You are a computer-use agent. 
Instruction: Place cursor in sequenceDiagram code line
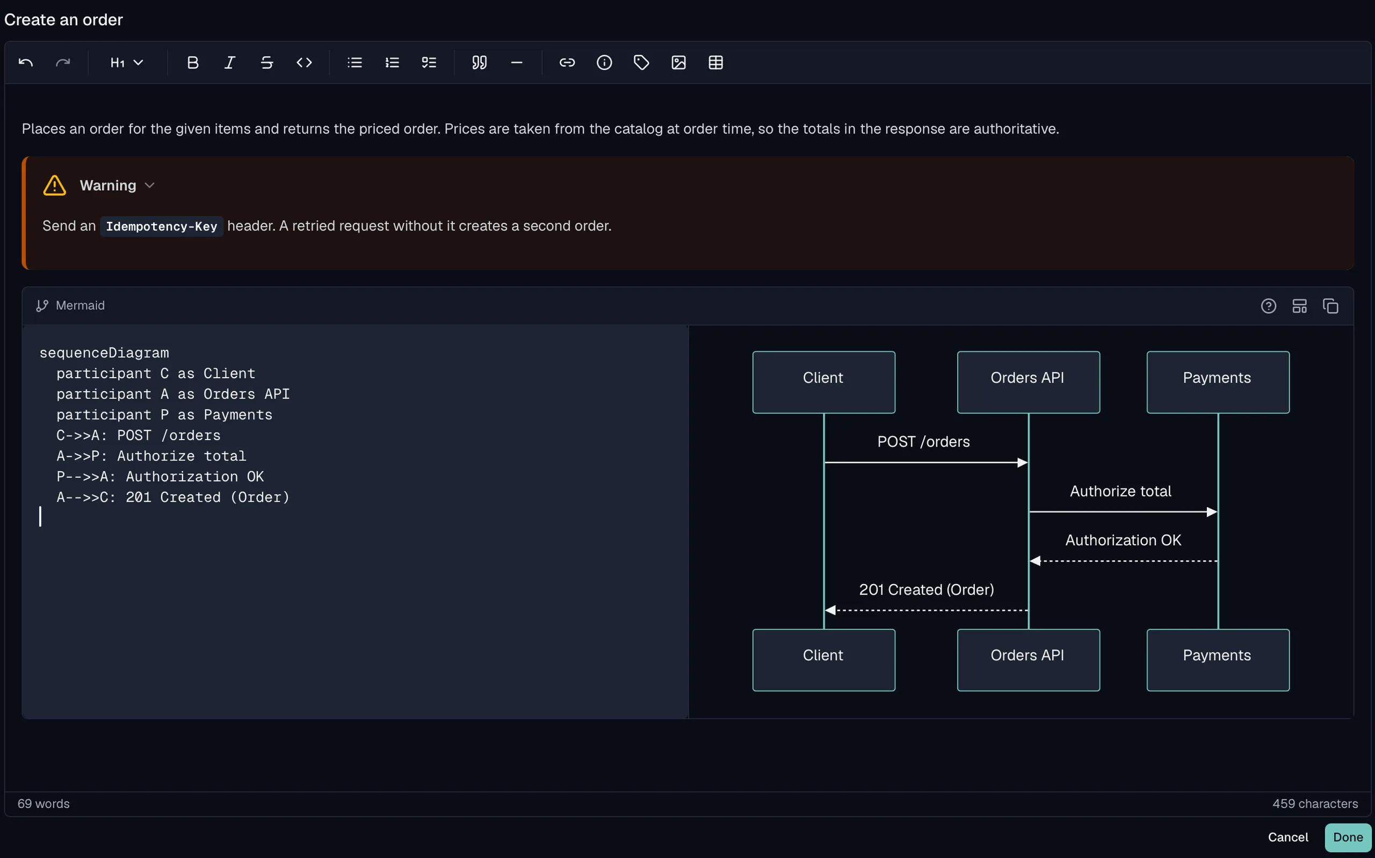tap(104, 353)
